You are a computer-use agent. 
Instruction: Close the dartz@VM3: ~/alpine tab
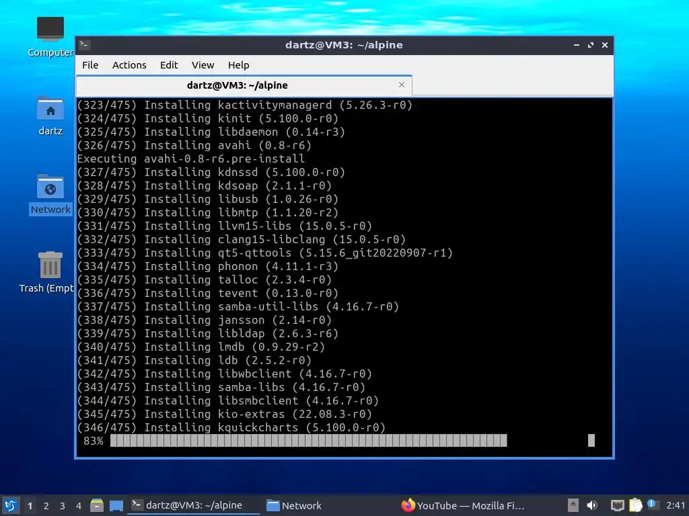tap(401, 85)
